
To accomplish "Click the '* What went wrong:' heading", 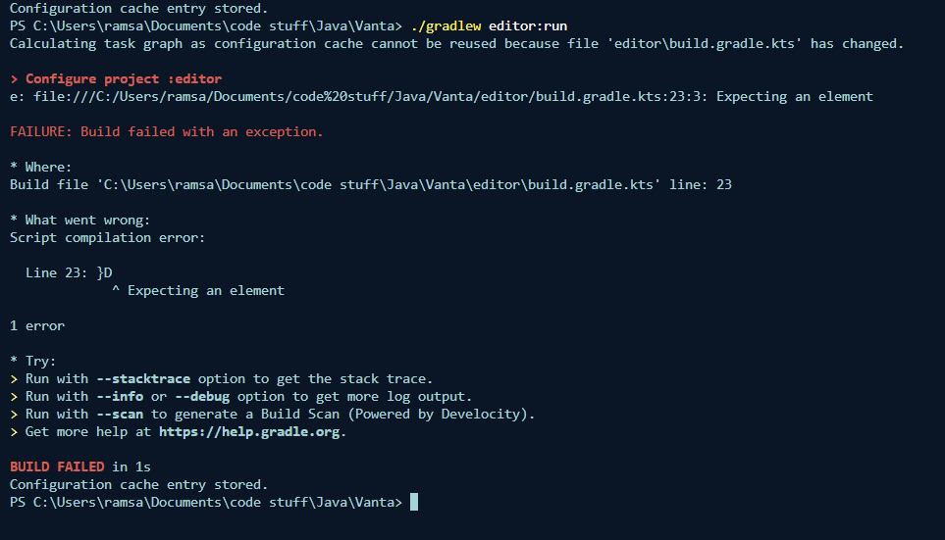I will 80,220.
